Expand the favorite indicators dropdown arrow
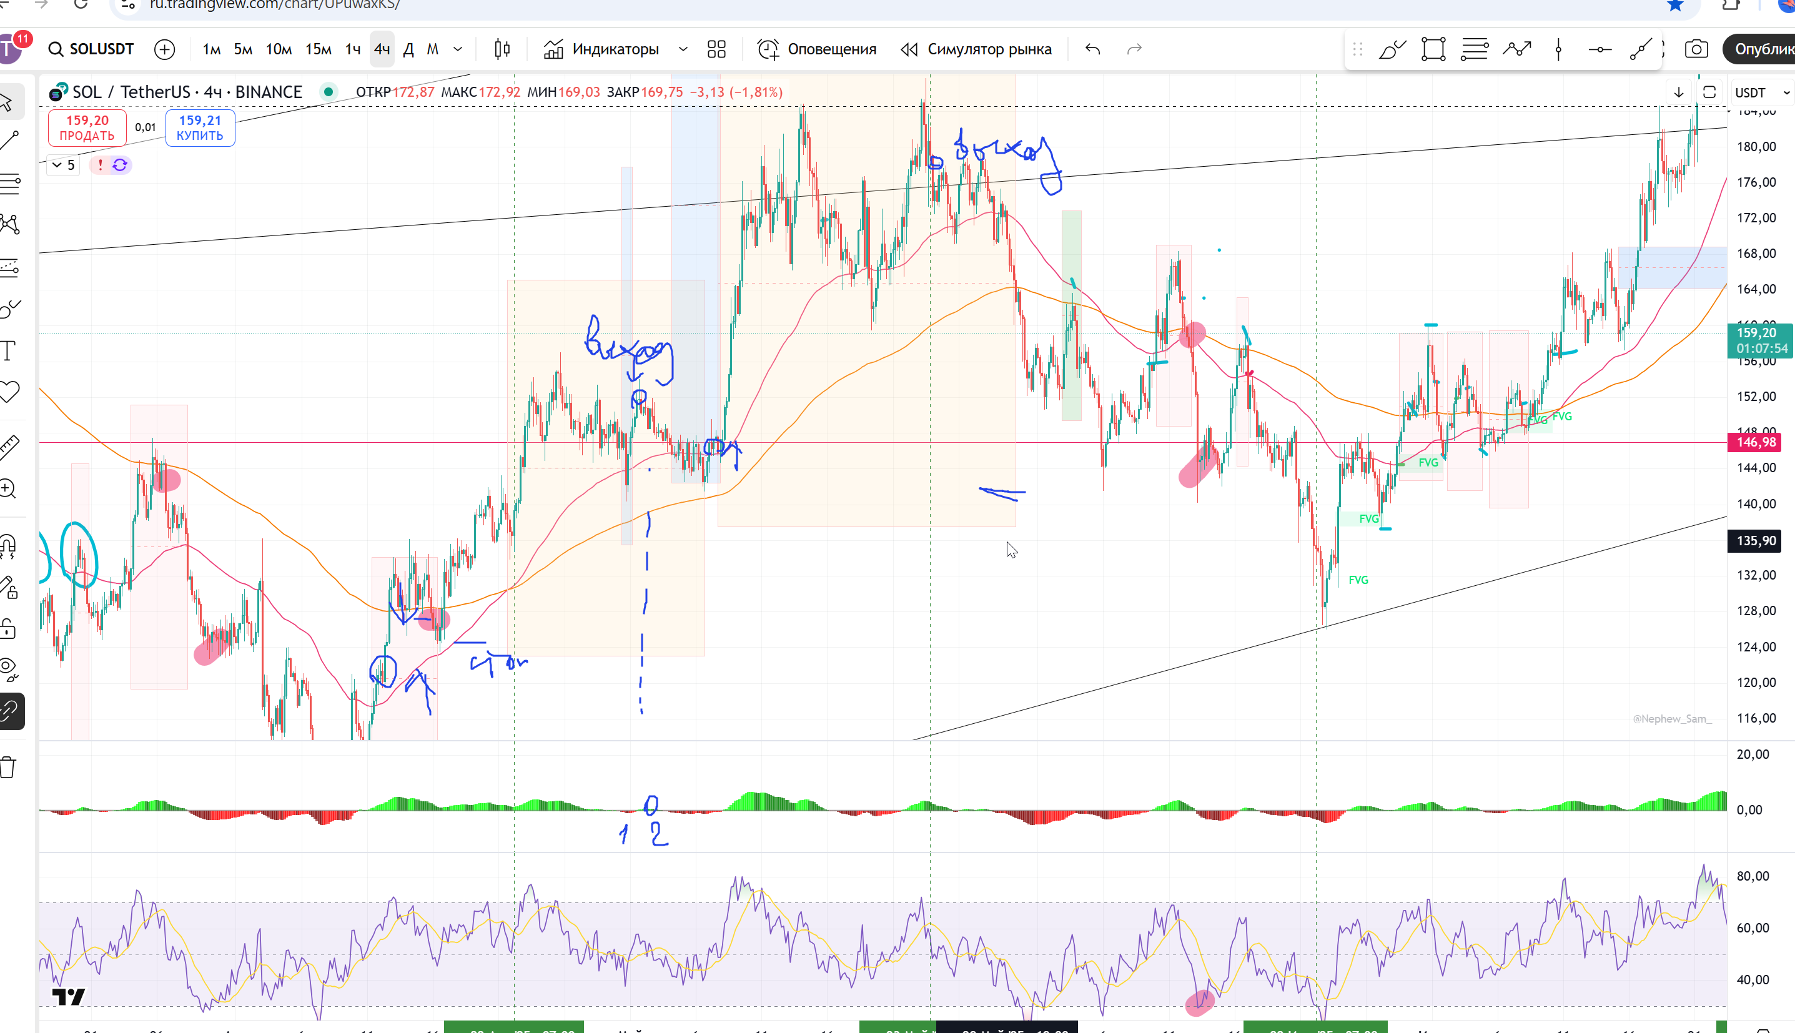 click(x=683, y=49)
